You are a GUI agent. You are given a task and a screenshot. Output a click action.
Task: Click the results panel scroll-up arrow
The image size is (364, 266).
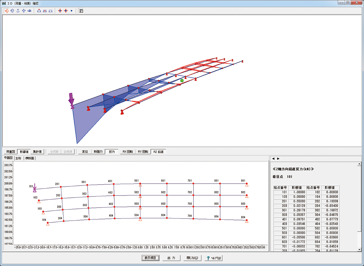[359, 164]
